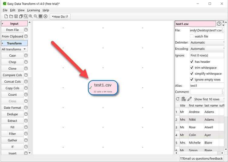The image size is (228, 162).
Task: Click the From Clipboard button
Action: tap(12, 36)
